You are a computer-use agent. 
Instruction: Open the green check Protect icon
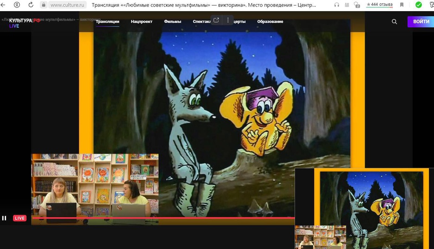pyautogui.click(x=419, y=5)
